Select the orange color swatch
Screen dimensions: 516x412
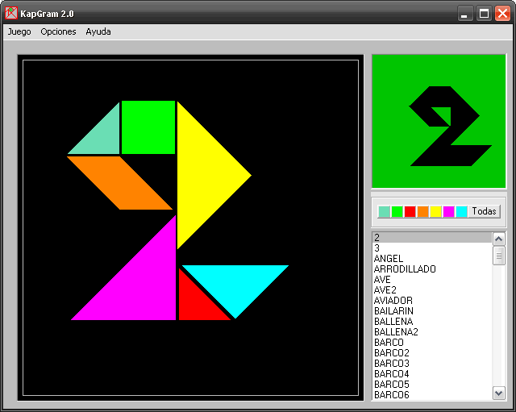coord(422,211)
